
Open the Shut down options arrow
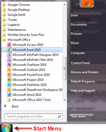coord(91,116)
